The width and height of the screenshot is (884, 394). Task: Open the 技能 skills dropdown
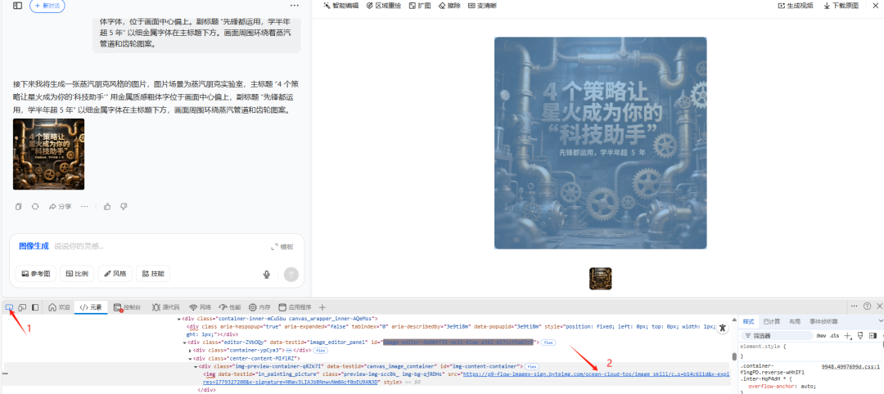[153, 274]
